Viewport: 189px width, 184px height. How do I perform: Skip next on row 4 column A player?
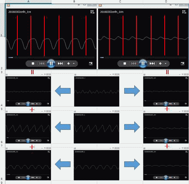coord(33,104)
